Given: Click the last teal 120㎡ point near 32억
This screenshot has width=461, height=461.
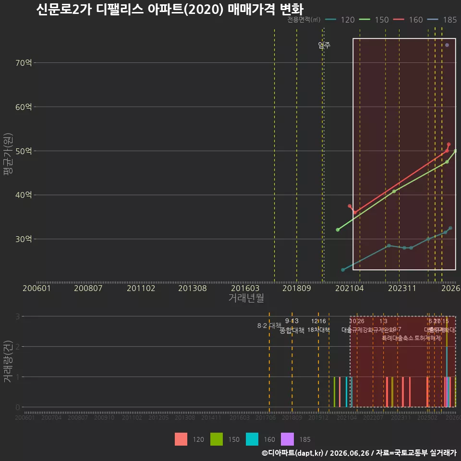Looking at the screenshot, I should (x=450, y=228).
